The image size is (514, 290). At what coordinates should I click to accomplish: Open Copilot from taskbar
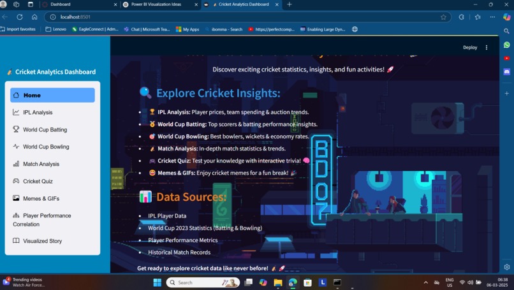tap(263, 282)
